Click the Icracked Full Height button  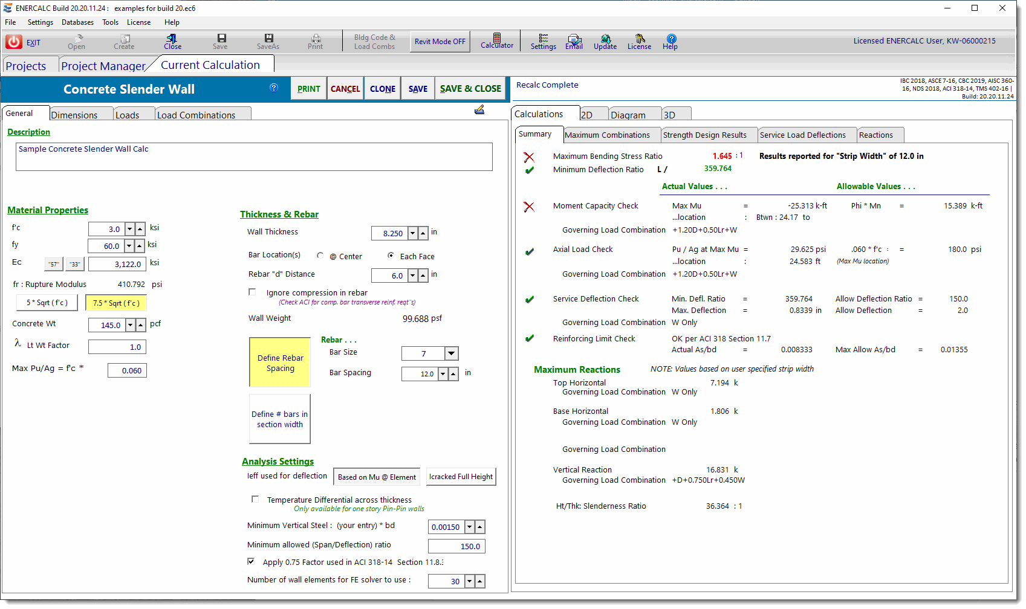pyautogui.click(x=461, y=477)
